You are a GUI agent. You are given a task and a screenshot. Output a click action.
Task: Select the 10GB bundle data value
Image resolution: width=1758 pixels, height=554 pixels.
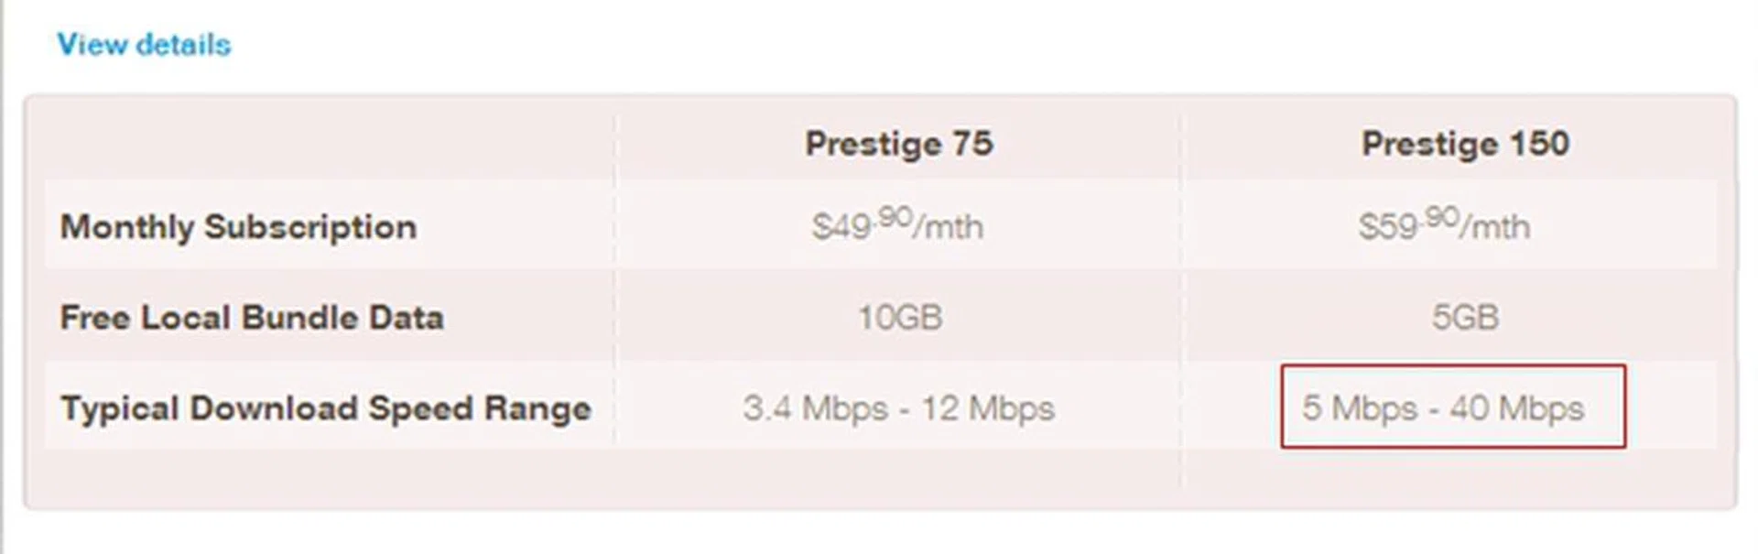899,317
